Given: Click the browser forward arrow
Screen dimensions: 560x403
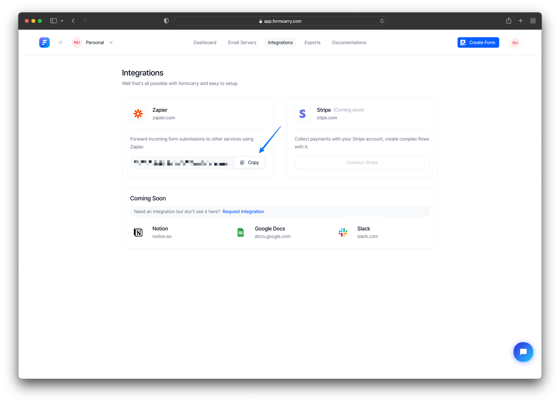Looking at the screenshot, I should 85,21.
